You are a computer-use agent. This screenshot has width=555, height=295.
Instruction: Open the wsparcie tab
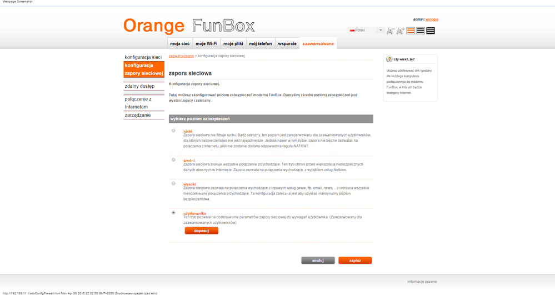[287, 43]
